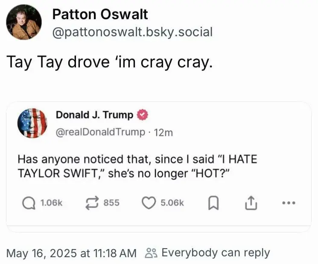
Task: Click the 1.06k reply count
Action: click(51, 203)
